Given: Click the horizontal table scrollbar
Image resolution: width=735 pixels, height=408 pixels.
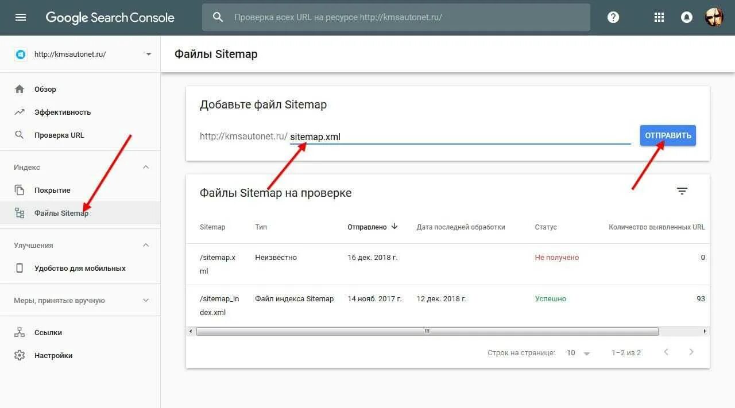Looking at the screenshot, I should [427, 331].
